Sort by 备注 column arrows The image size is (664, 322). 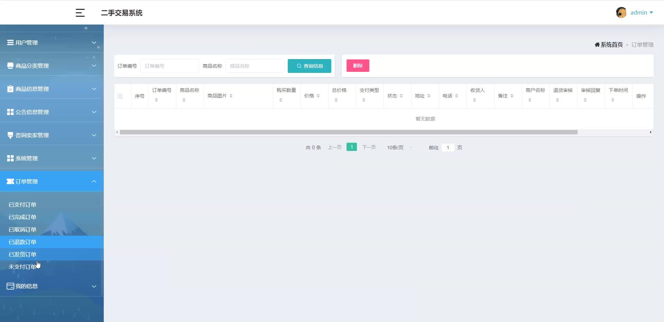coord(512,96)
